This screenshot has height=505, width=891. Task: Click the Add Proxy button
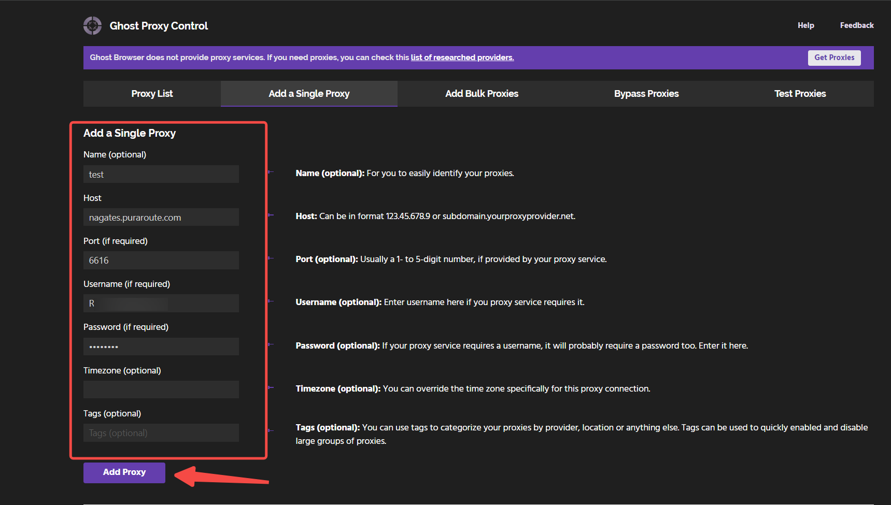coord(124,472)
